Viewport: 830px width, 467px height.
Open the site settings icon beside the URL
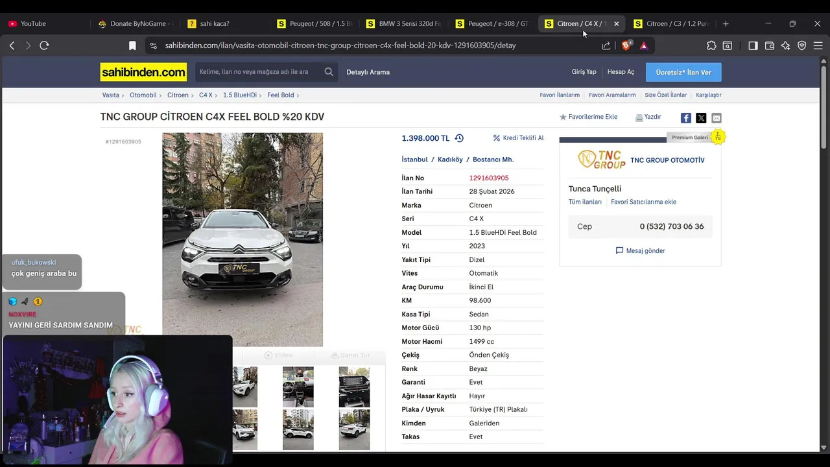coord(153,45)
